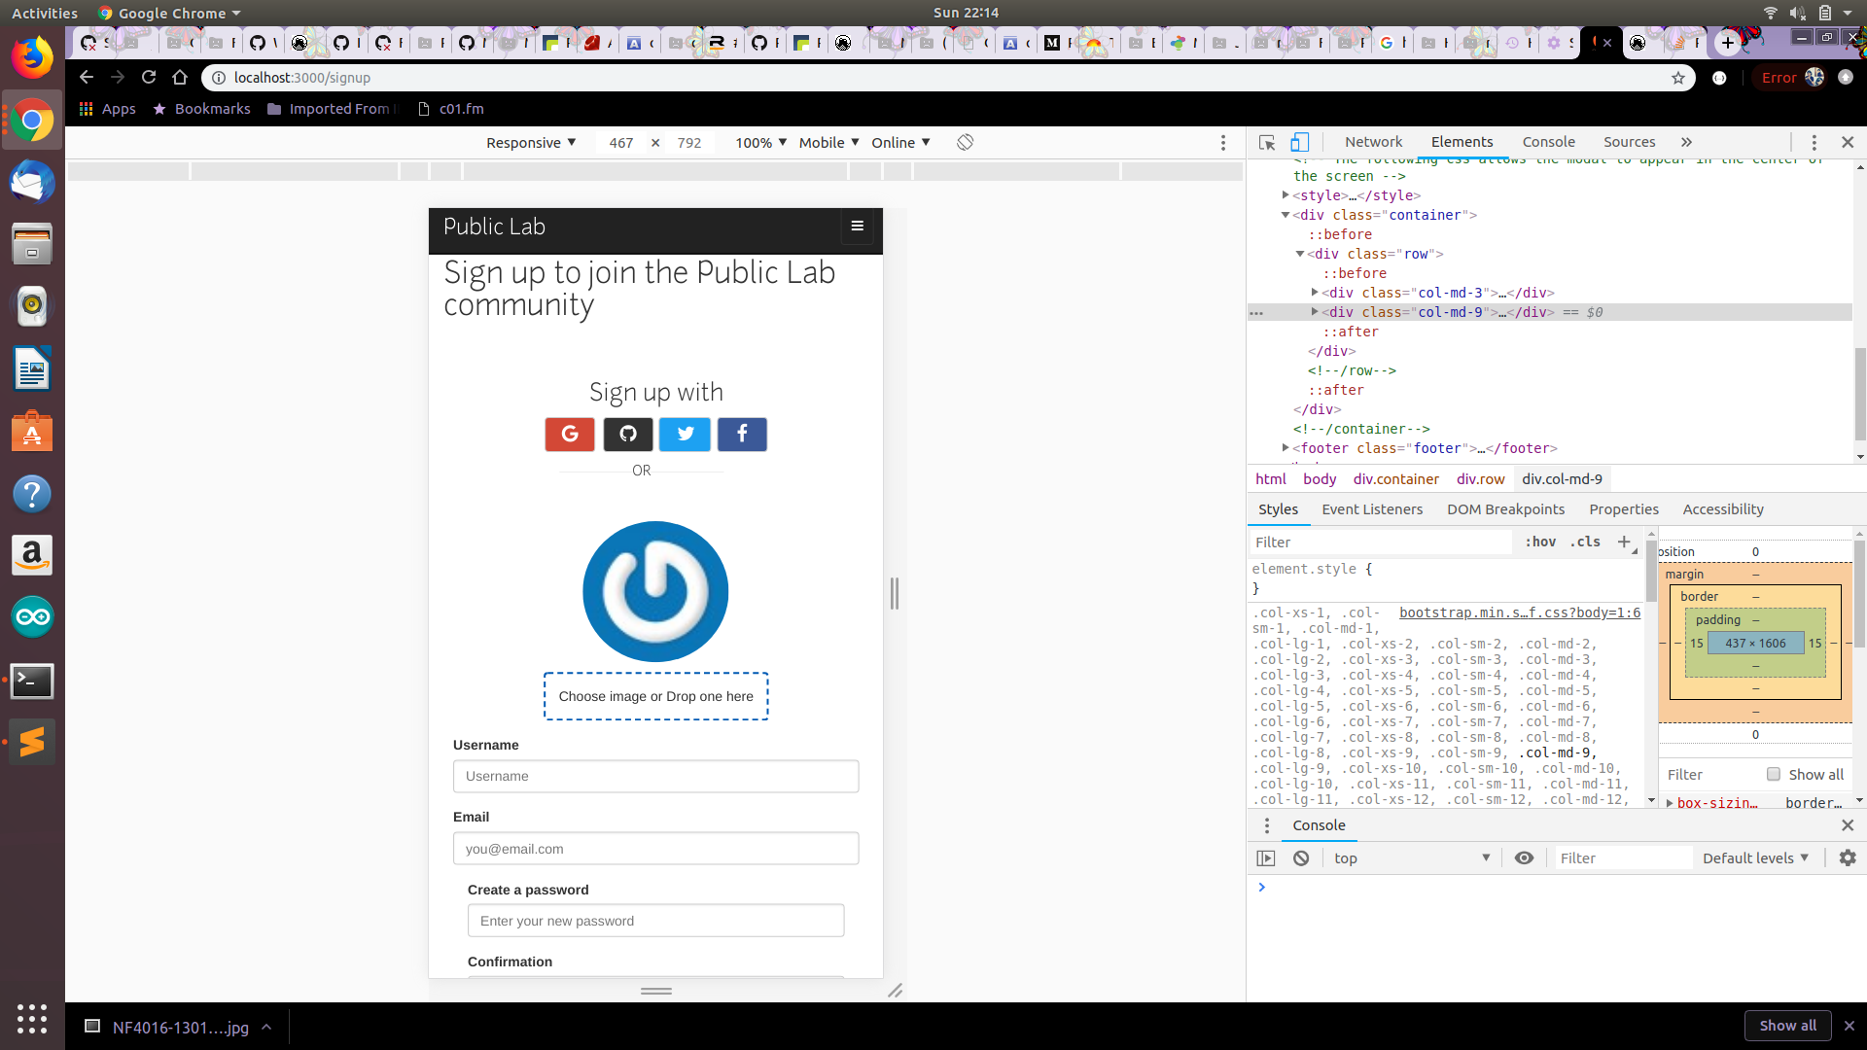Click the rotate device orientation icon

click(x=965, y=142)
